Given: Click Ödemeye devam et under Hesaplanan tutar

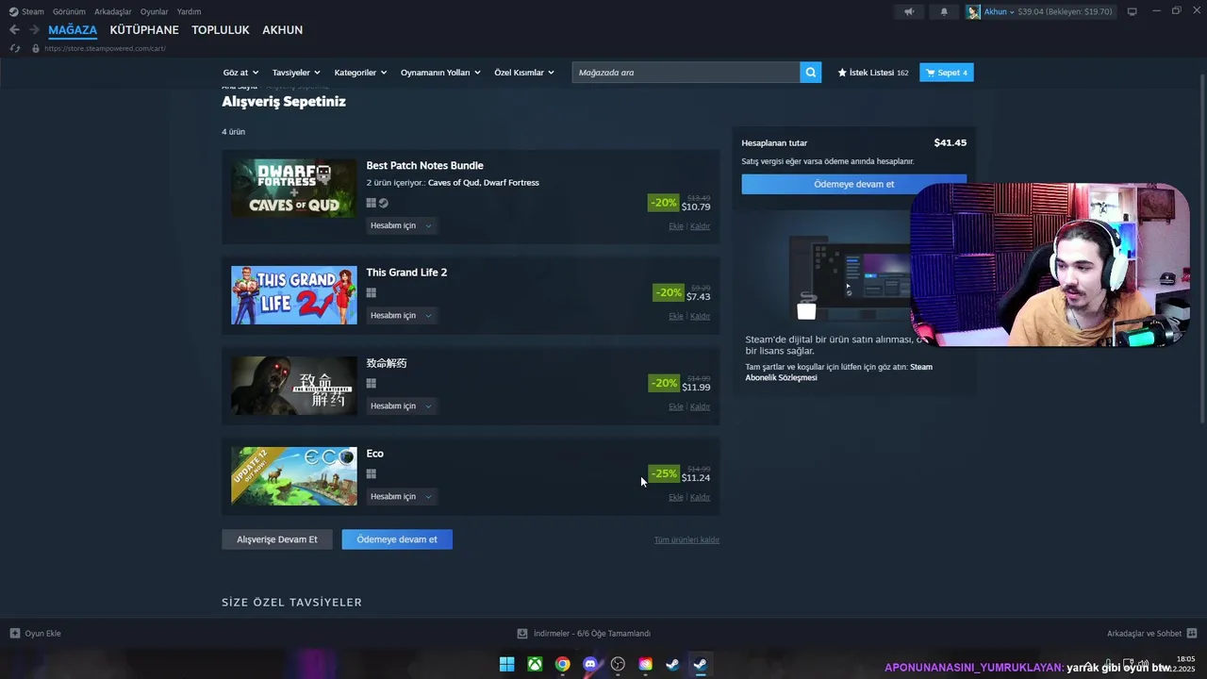Looking at the screenshot, I should [853, 184].
